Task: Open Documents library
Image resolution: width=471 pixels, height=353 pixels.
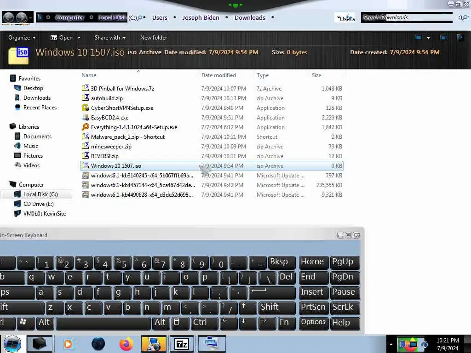Action: 37,136
